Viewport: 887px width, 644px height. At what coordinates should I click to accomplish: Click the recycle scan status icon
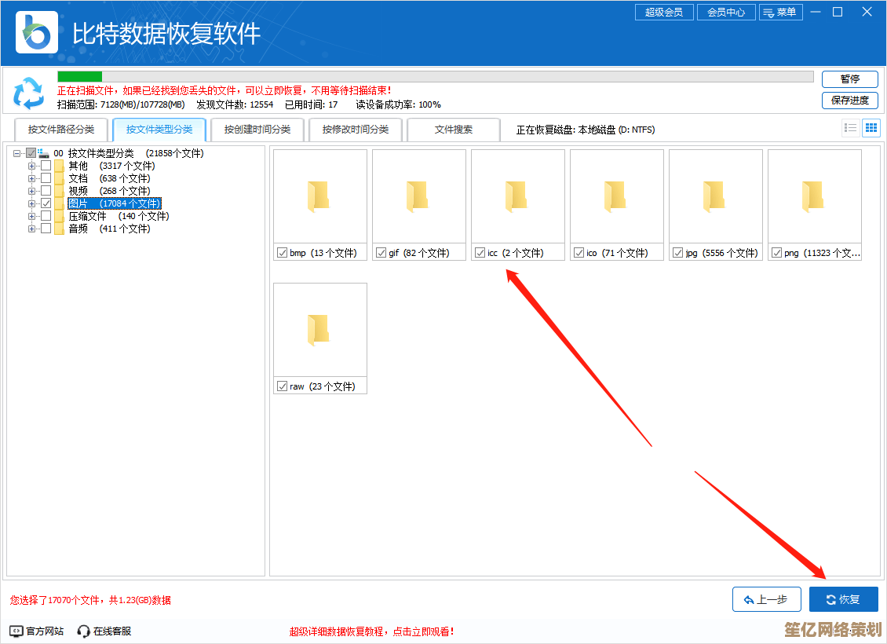(x=29, y=93)
